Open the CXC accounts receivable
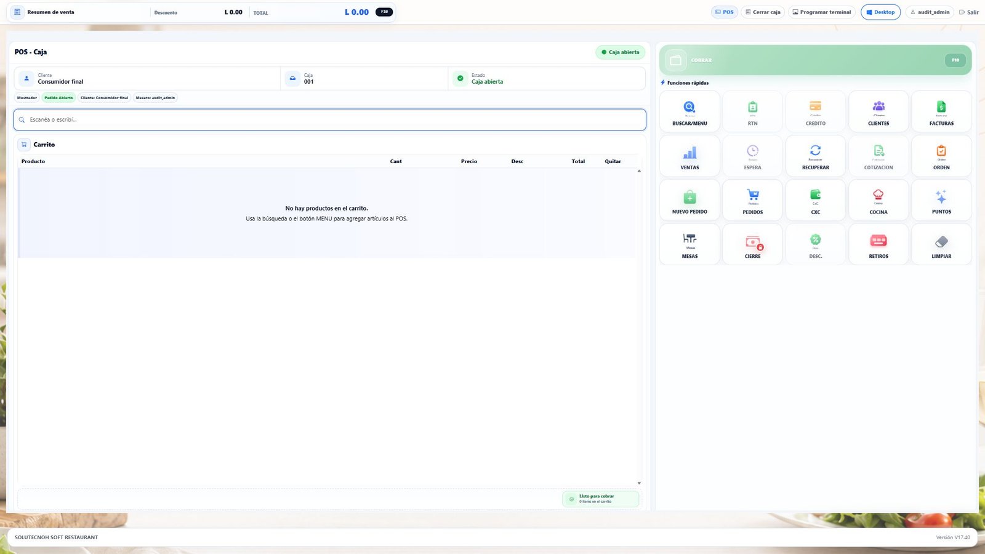Viewport: 985px width, 554px height. coord(816,200)
